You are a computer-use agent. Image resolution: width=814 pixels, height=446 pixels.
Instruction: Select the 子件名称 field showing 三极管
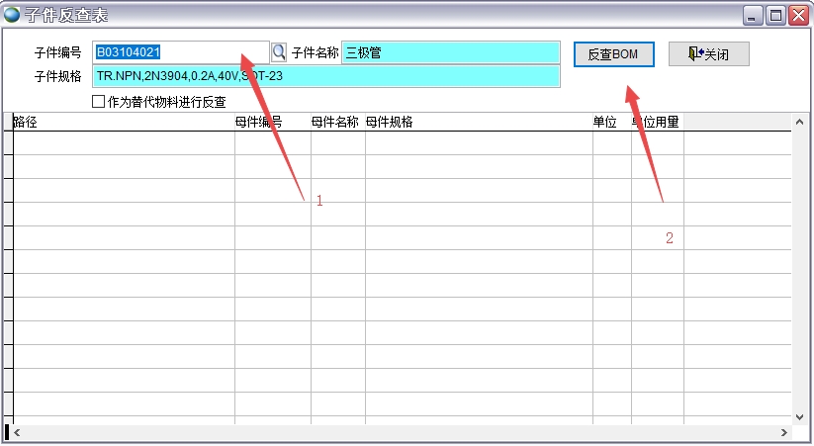pos(450,52)
